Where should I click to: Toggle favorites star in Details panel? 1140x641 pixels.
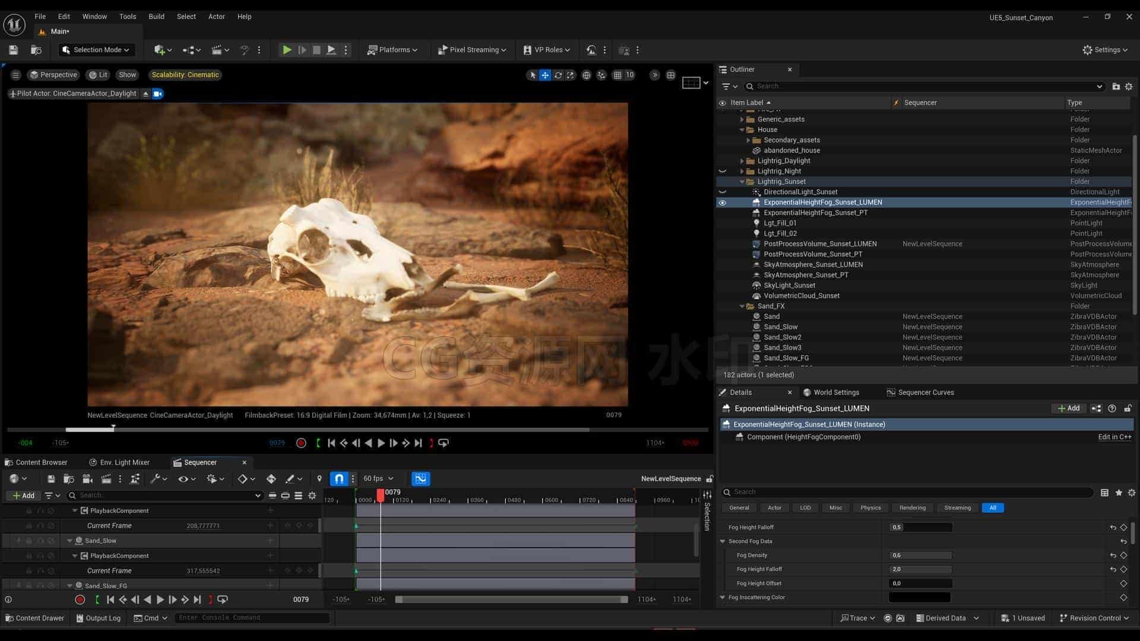1119,493
